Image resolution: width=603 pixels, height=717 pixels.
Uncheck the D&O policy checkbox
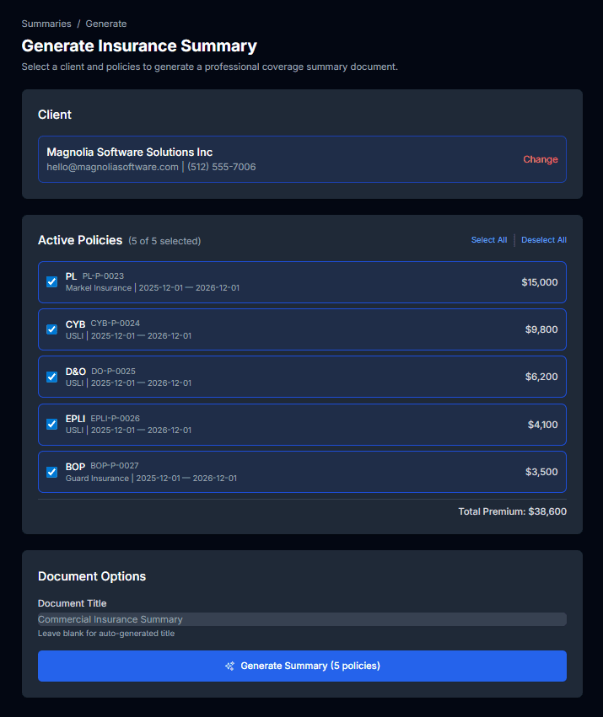click(51, 377)
